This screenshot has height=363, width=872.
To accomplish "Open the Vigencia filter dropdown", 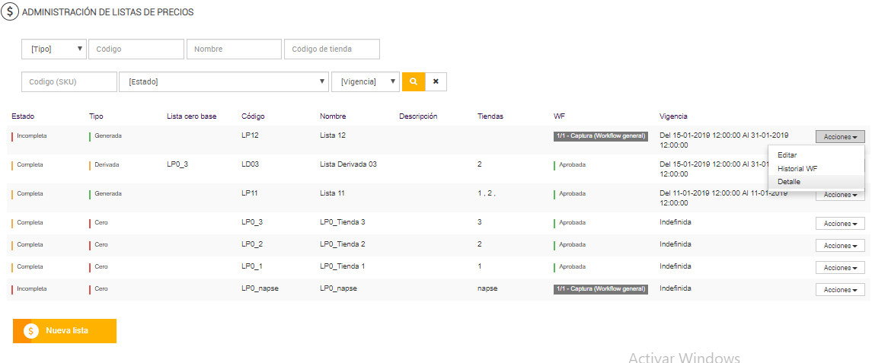I will pyautogui.click(x=366, y=81).
